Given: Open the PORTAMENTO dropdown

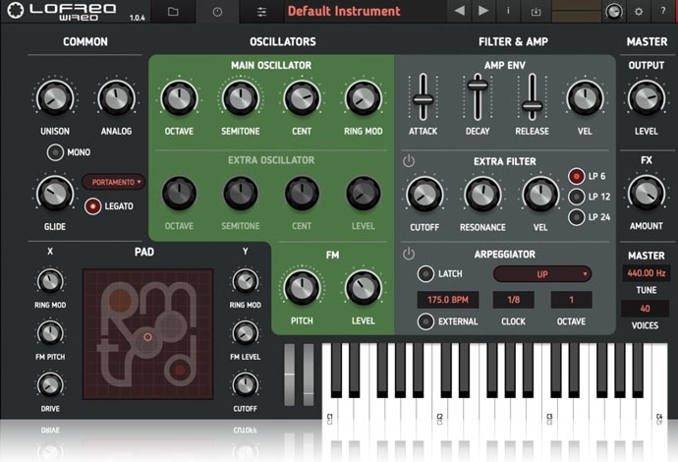Looking at the screenshot, I should coord(113,182).
